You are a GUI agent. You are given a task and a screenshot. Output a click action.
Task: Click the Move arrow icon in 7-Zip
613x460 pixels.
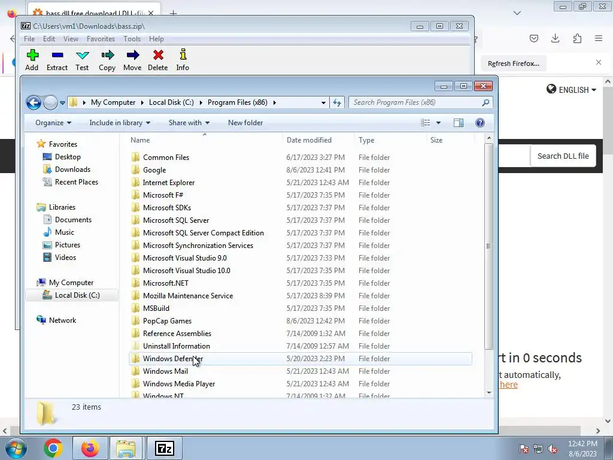coord(132,55)
